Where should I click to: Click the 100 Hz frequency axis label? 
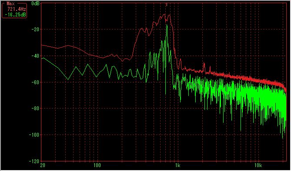tap(97, 165)
